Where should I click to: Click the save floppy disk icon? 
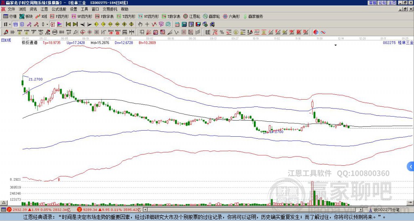coord(198,25)
